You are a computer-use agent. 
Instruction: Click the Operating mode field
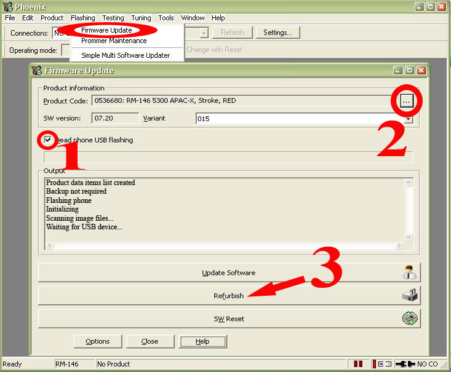66,50
